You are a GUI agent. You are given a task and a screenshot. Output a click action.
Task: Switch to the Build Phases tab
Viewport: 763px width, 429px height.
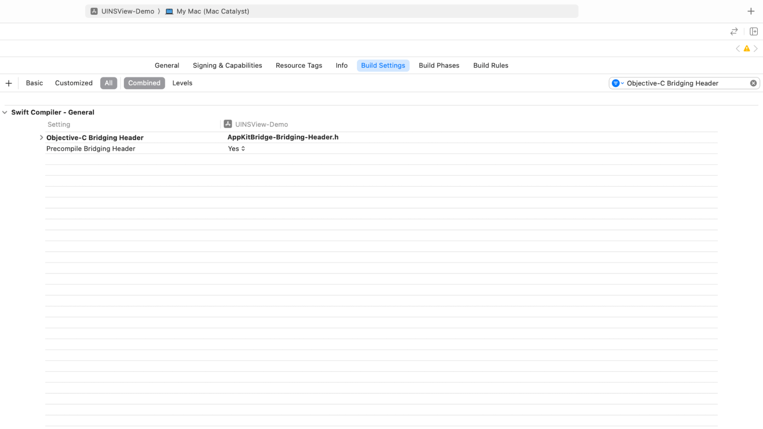coord(439,66)
